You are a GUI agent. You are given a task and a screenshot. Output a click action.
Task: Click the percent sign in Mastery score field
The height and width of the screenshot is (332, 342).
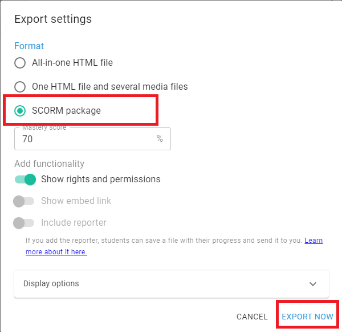pos(160,139)
